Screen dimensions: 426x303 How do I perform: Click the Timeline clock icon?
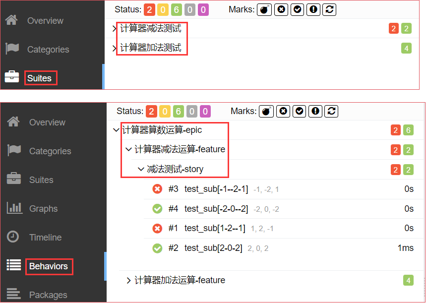coord(13,237)
